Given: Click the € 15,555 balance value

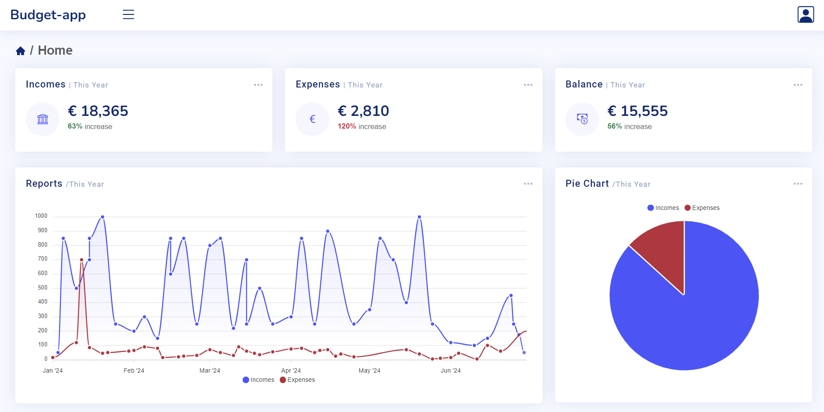Looking at the screenshot, I should (638, 111).
